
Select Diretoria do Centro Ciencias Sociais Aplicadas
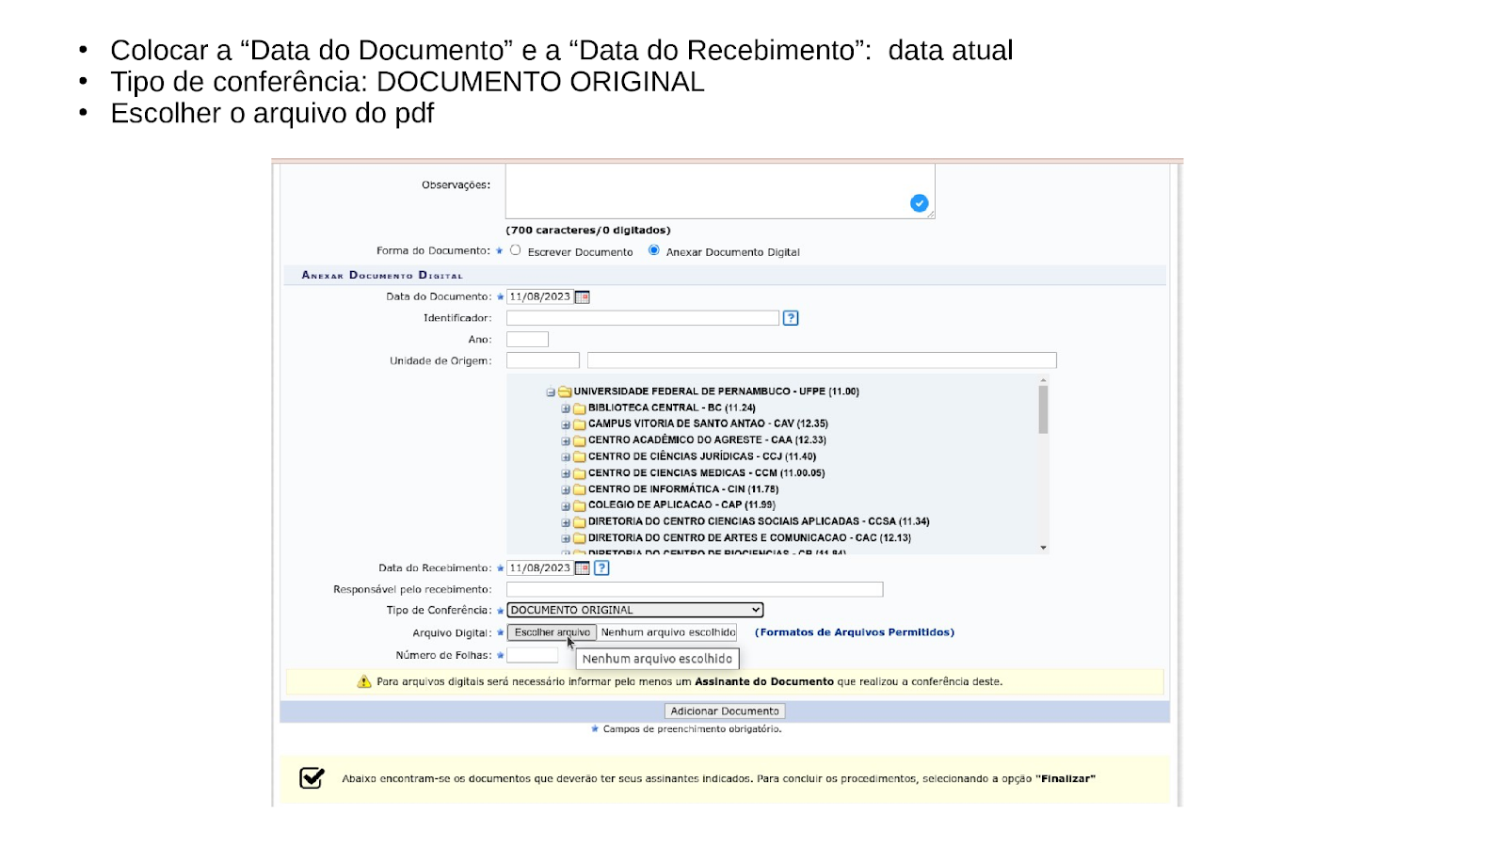759,521
